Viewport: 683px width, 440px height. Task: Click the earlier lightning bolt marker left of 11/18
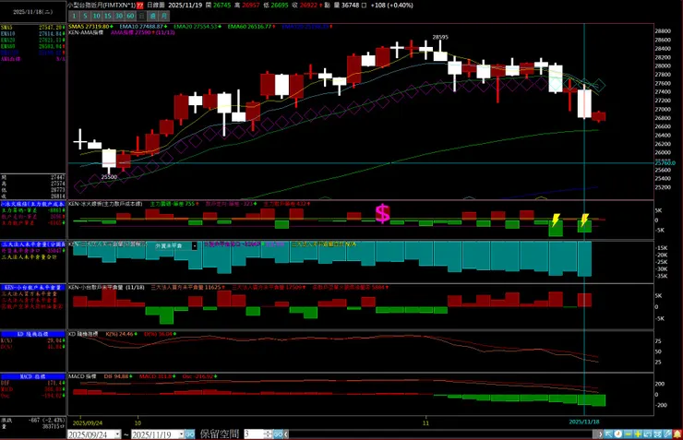click(556, 220)
